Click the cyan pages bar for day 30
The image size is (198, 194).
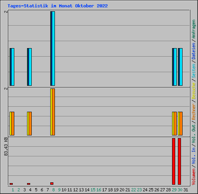[181, 67]
